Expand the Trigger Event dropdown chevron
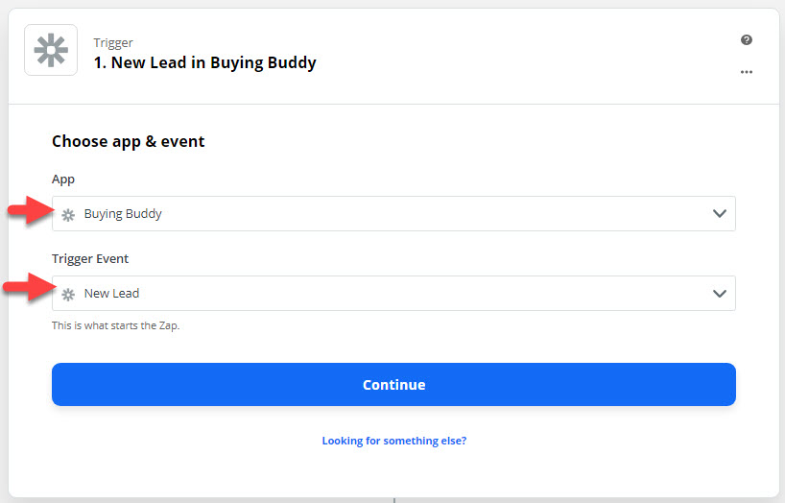The width and height of the screenshot is (785, 503). point(720,294)
